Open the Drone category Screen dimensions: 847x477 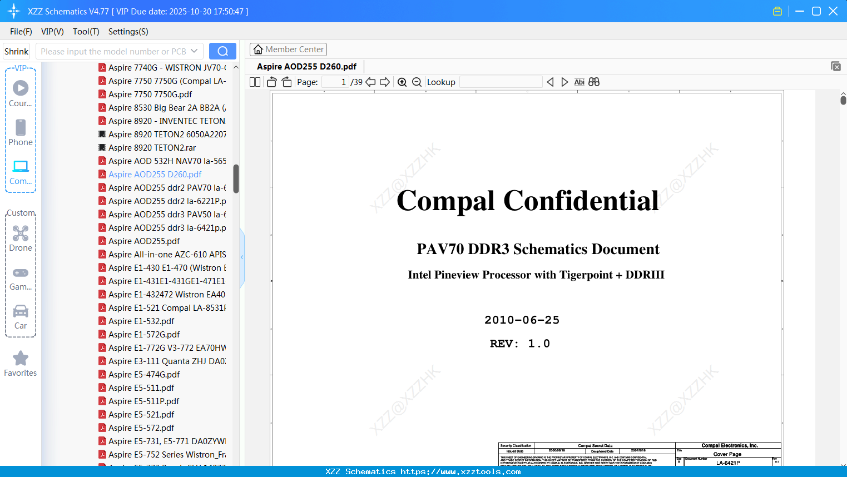tap(21, 238)
